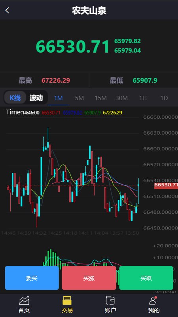Open the 账户 wallet icon

[110, 300]
